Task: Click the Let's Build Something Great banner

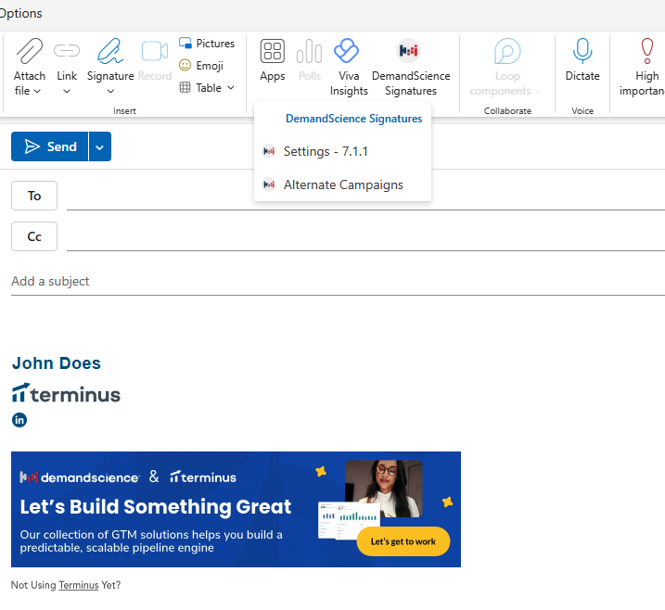Action: pos(236,509)
